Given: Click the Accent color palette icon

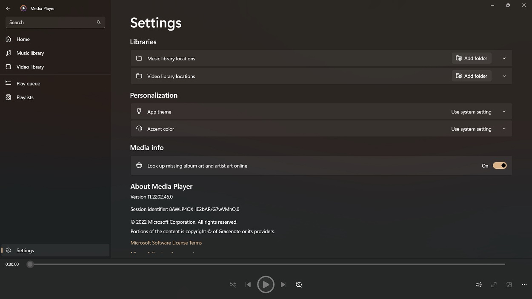Looking at the screenshot, I should point(139,128).
